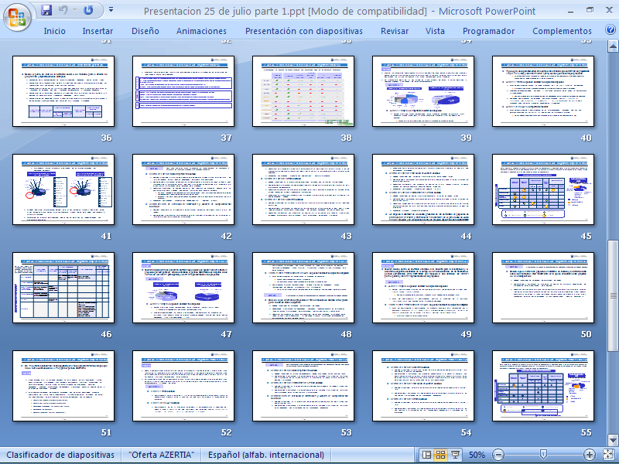Image resolution: width=619 pixels, height=464 pixels.
Task: Select slide 47 thumbnail
Action: [x=183, y=288]
